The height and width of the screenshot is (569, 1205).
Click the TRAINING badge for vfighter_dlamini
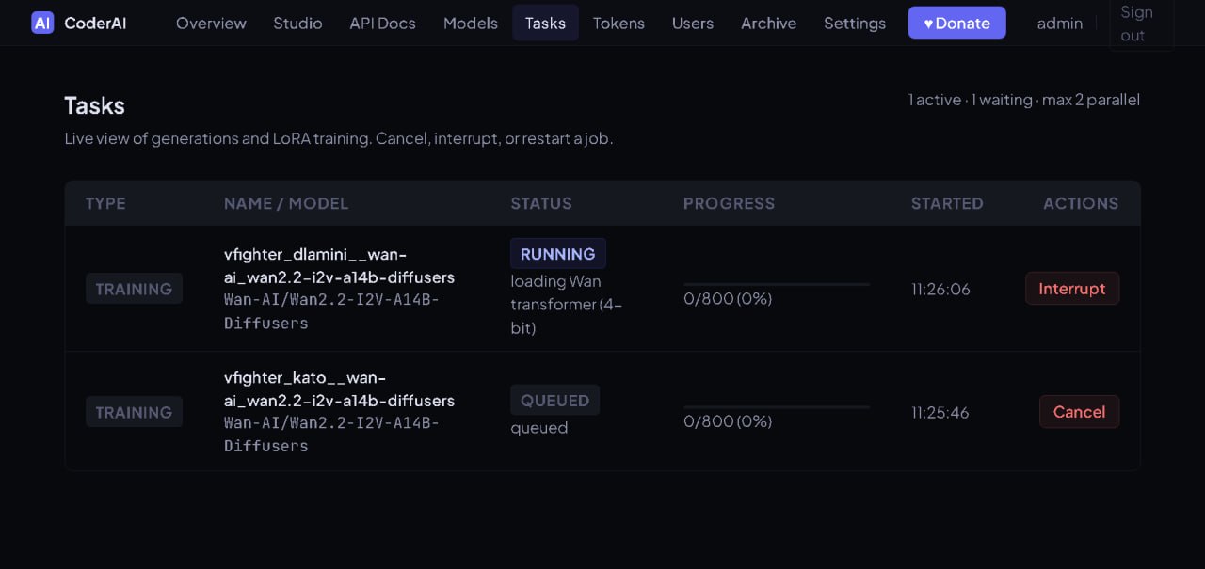pyautogui.click(x=134, y=289)
